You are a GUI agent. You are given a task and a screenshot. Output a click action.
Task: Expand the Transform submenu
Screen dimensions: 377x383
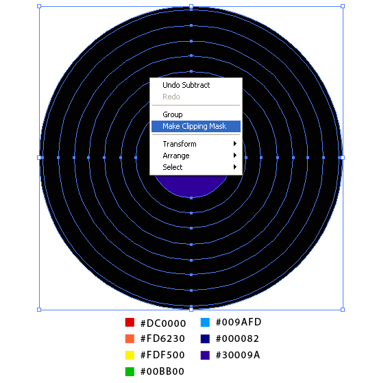196,144
